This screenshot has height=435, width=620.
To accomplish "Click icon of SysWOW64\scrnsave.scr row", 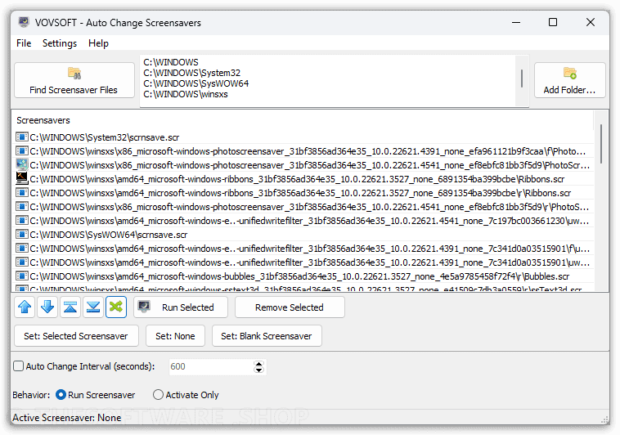I will 22,234.
